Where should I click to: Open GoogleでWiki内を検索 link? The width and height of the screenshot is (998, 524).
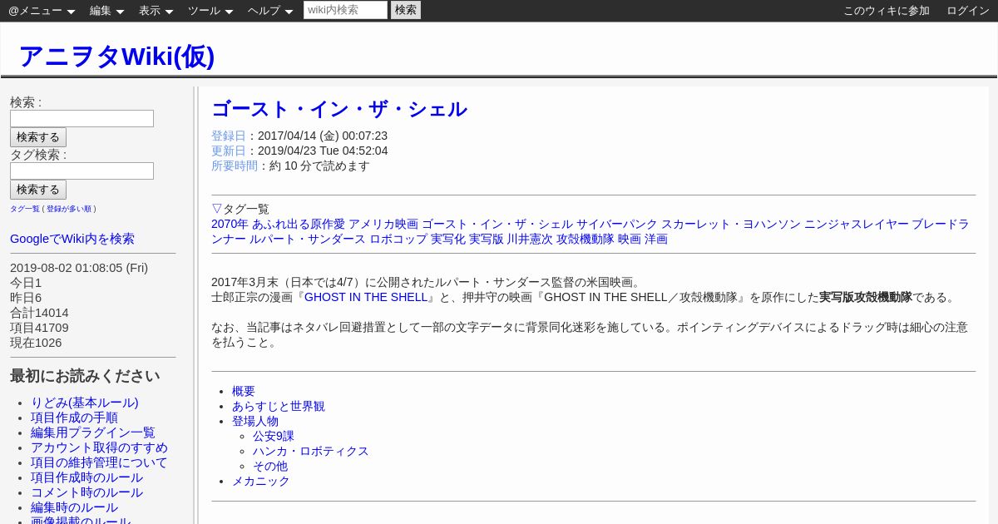[72, 239]
